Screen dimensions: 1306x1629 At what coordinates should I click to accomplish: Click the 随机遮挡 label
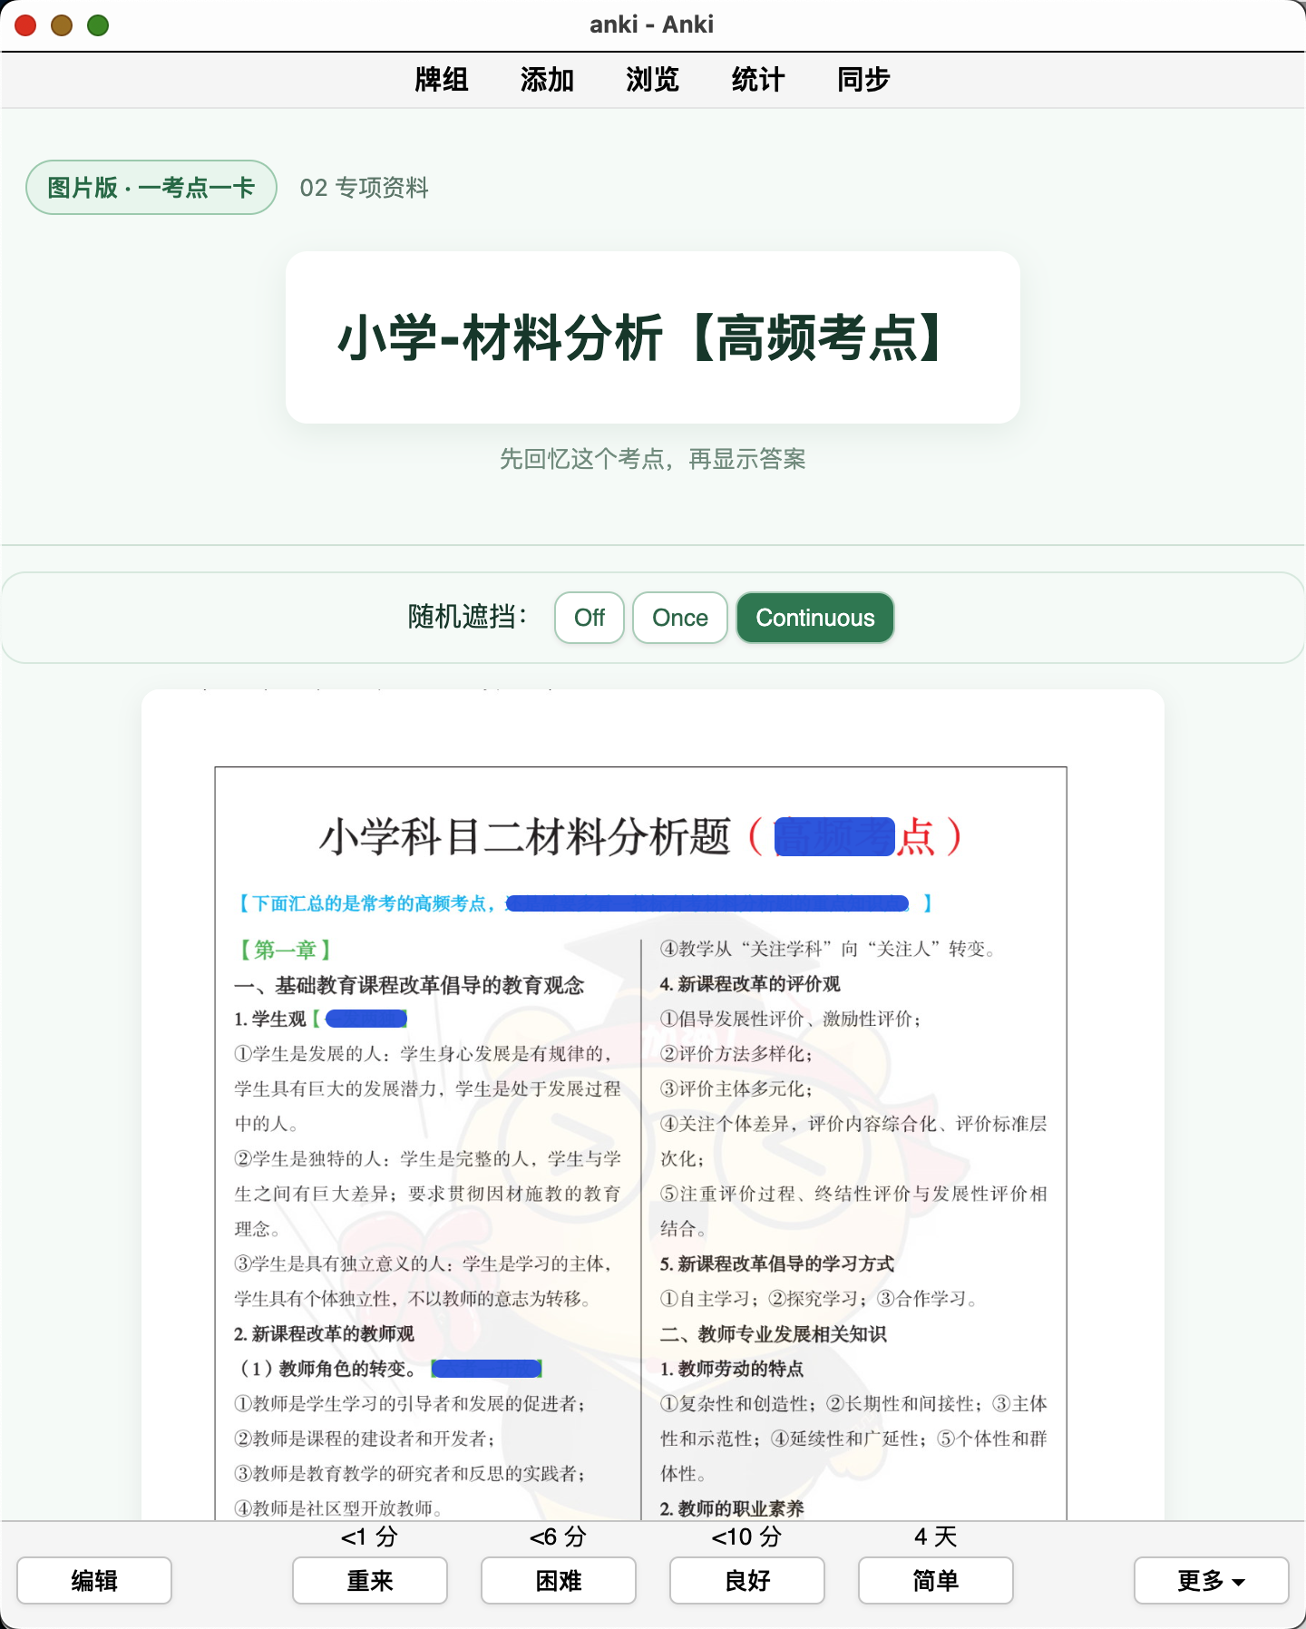click(467, 618)
